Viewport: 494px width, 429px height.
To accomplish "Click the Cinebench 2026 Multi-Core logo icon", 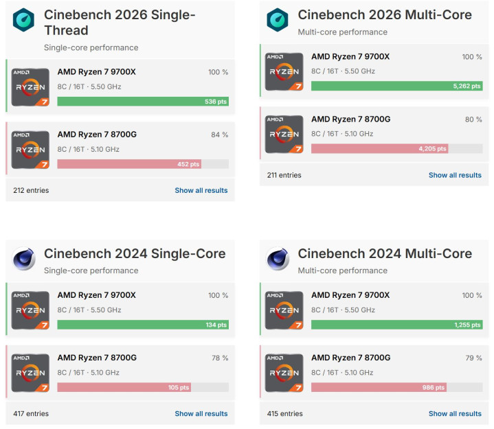I will 278,21.
